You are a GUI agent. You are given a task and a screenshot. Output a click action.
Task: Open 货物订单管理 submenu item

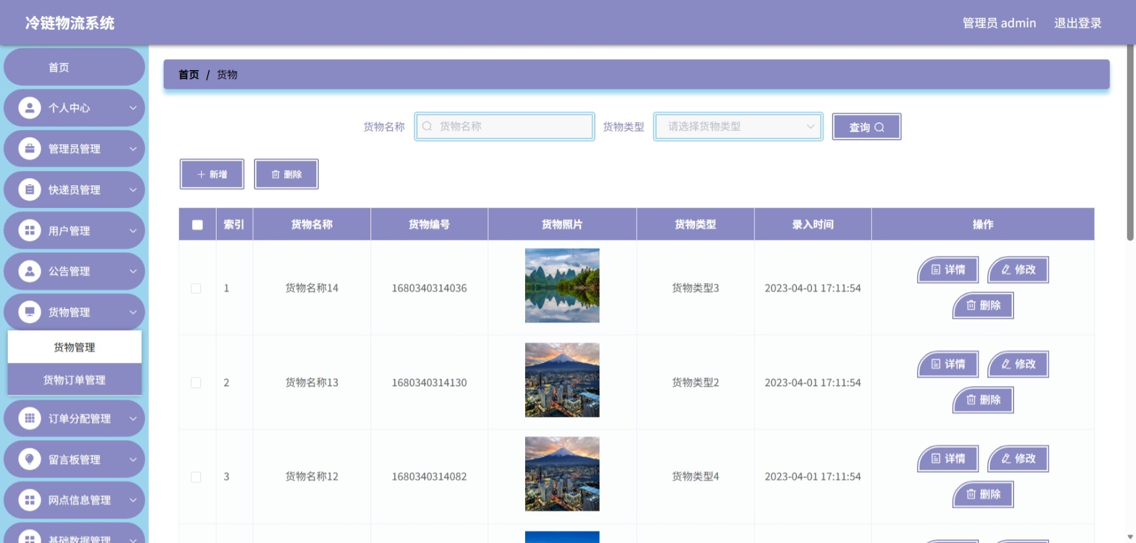pyautogui.click(x=75, y=380)
